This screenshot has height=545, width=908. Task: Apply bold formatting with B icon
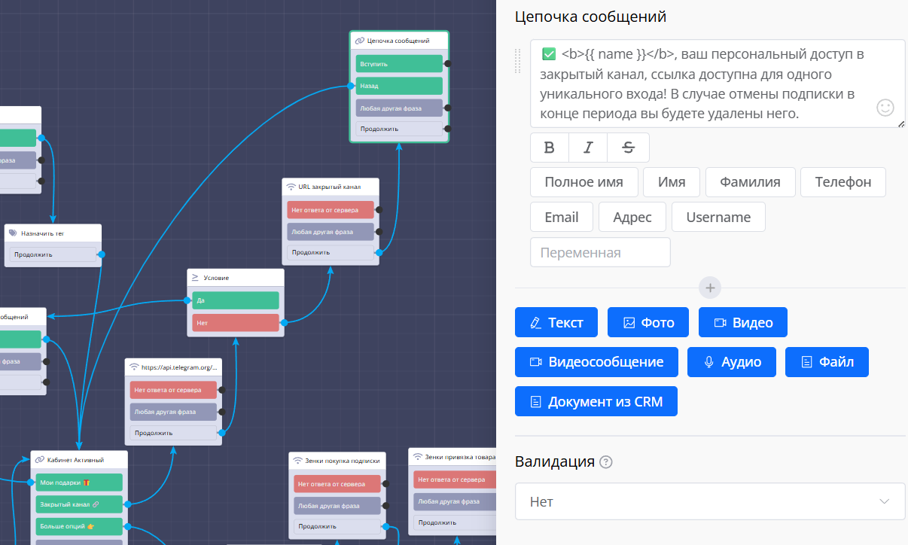[x=550, y=148]
